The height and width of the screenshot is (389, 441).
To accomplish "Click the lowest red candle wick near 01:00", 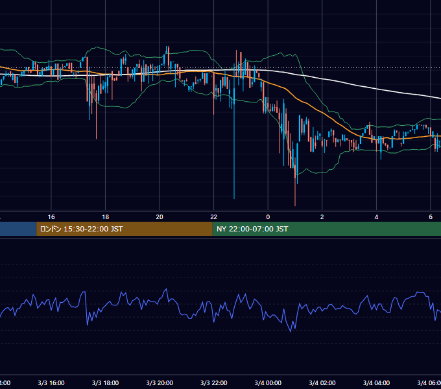I will (x=295, y=191).
